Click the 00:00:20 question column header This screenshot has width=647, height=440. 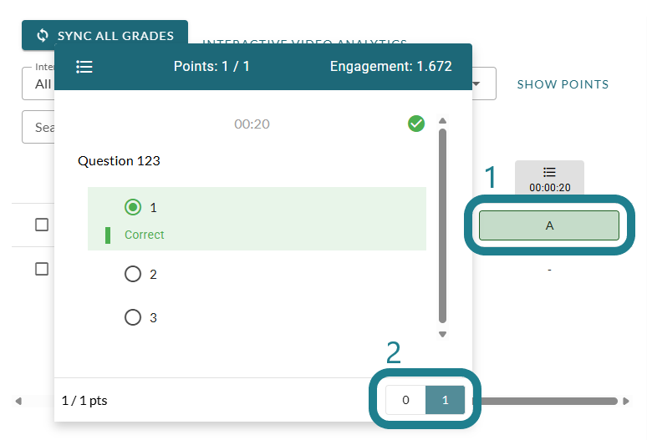(x=550, y=180)
